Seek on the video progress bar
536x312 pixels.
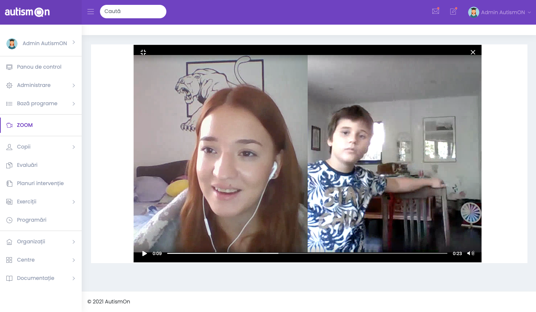tap(307, 253)
